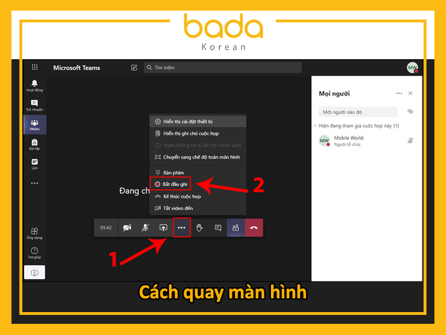Open the app launcher grid icon
Viewport: 446px width, 335px height.
tap(35, 67)
